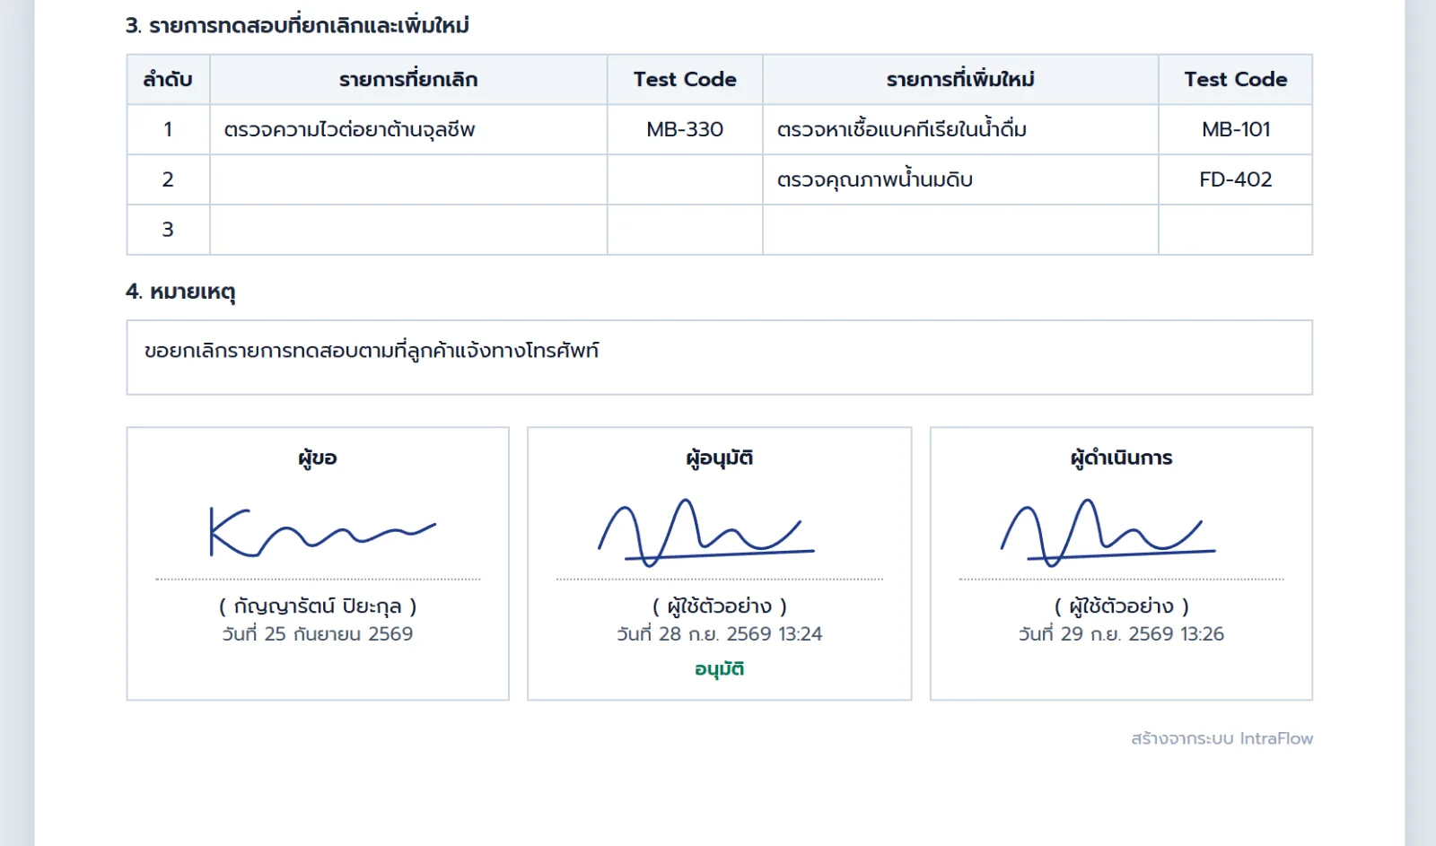Click the "ผู้ดำเนินการ" signature box title
The width and height of the screenshot is (1436, 846).
[x=1122, y=458]
